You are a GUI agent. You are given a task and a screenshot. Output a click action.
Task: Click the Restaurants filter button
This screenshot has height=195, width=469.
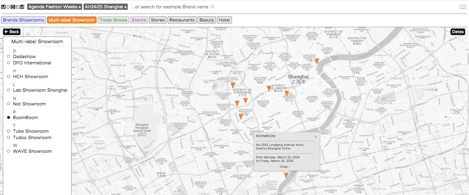click(182, 20)
